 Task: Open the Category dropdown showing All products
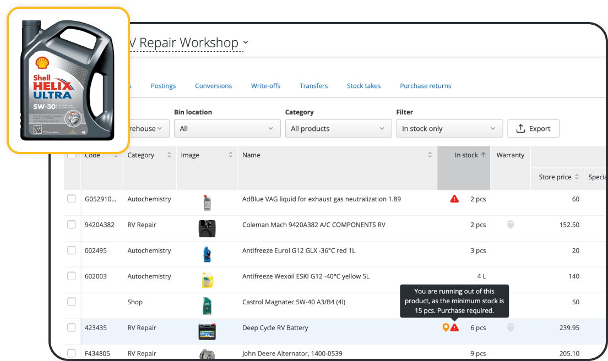click(338, 128)
